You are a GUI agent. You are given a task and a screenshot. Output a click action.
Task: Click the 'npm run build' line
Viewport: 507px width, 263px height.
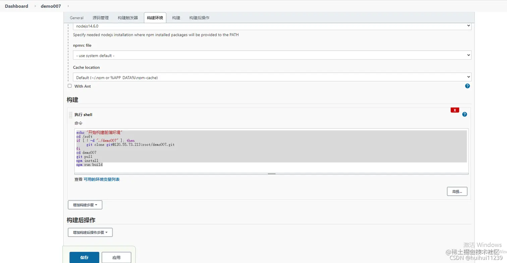tap(89, 165)
